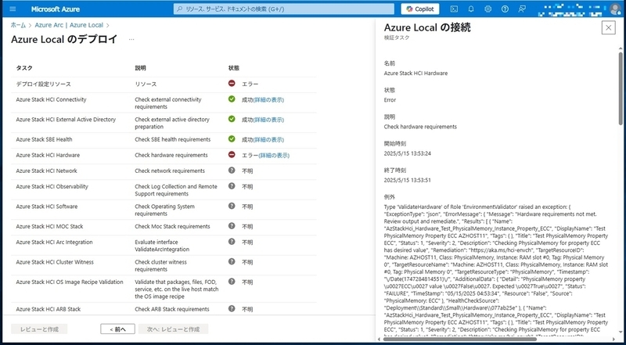The height and width of the screenshot is (345, 626).
Task: Click unknown status icon for Arc Integration
Action: (x=232, y=241)
